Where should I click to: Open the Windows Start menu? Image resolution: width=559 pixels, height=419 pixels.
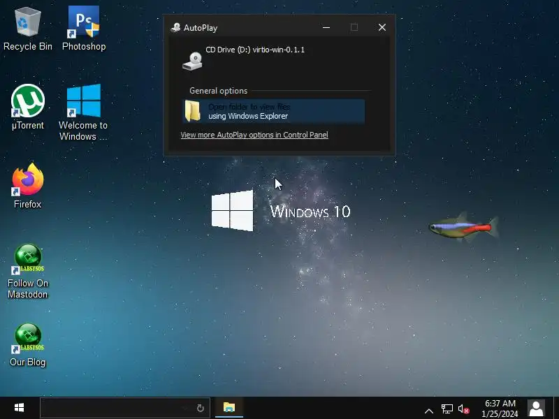pos(19,408)
